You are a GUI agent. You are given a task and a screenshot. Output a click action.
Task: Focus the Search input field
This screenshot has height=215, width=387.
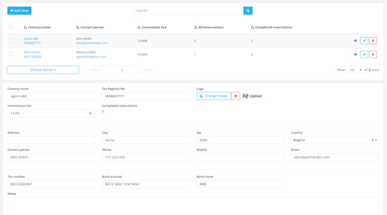pyautogui.click(x=188, y=11)
